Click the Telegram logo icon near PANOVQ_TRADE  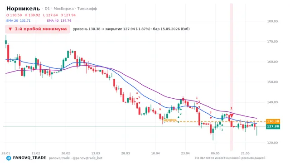click(x=9, y=158)
